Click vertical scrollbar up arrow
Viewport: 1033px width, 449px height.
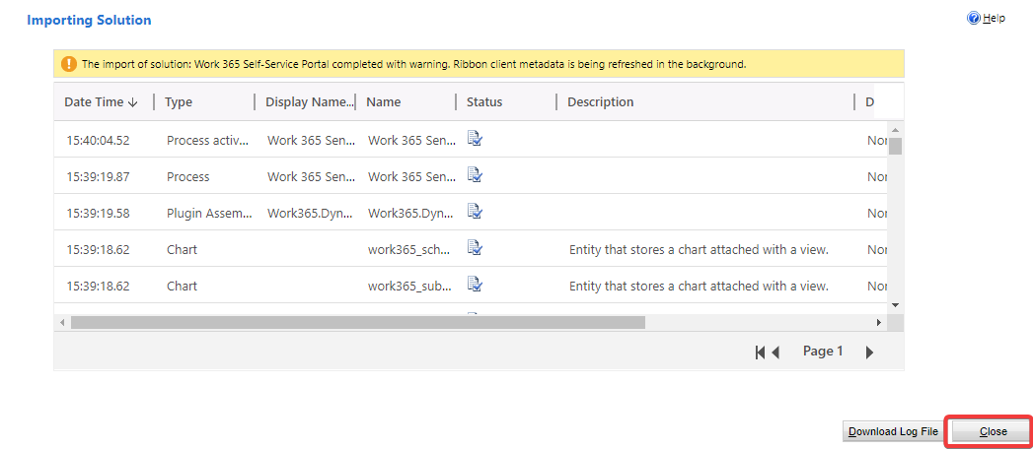point(895,130)
